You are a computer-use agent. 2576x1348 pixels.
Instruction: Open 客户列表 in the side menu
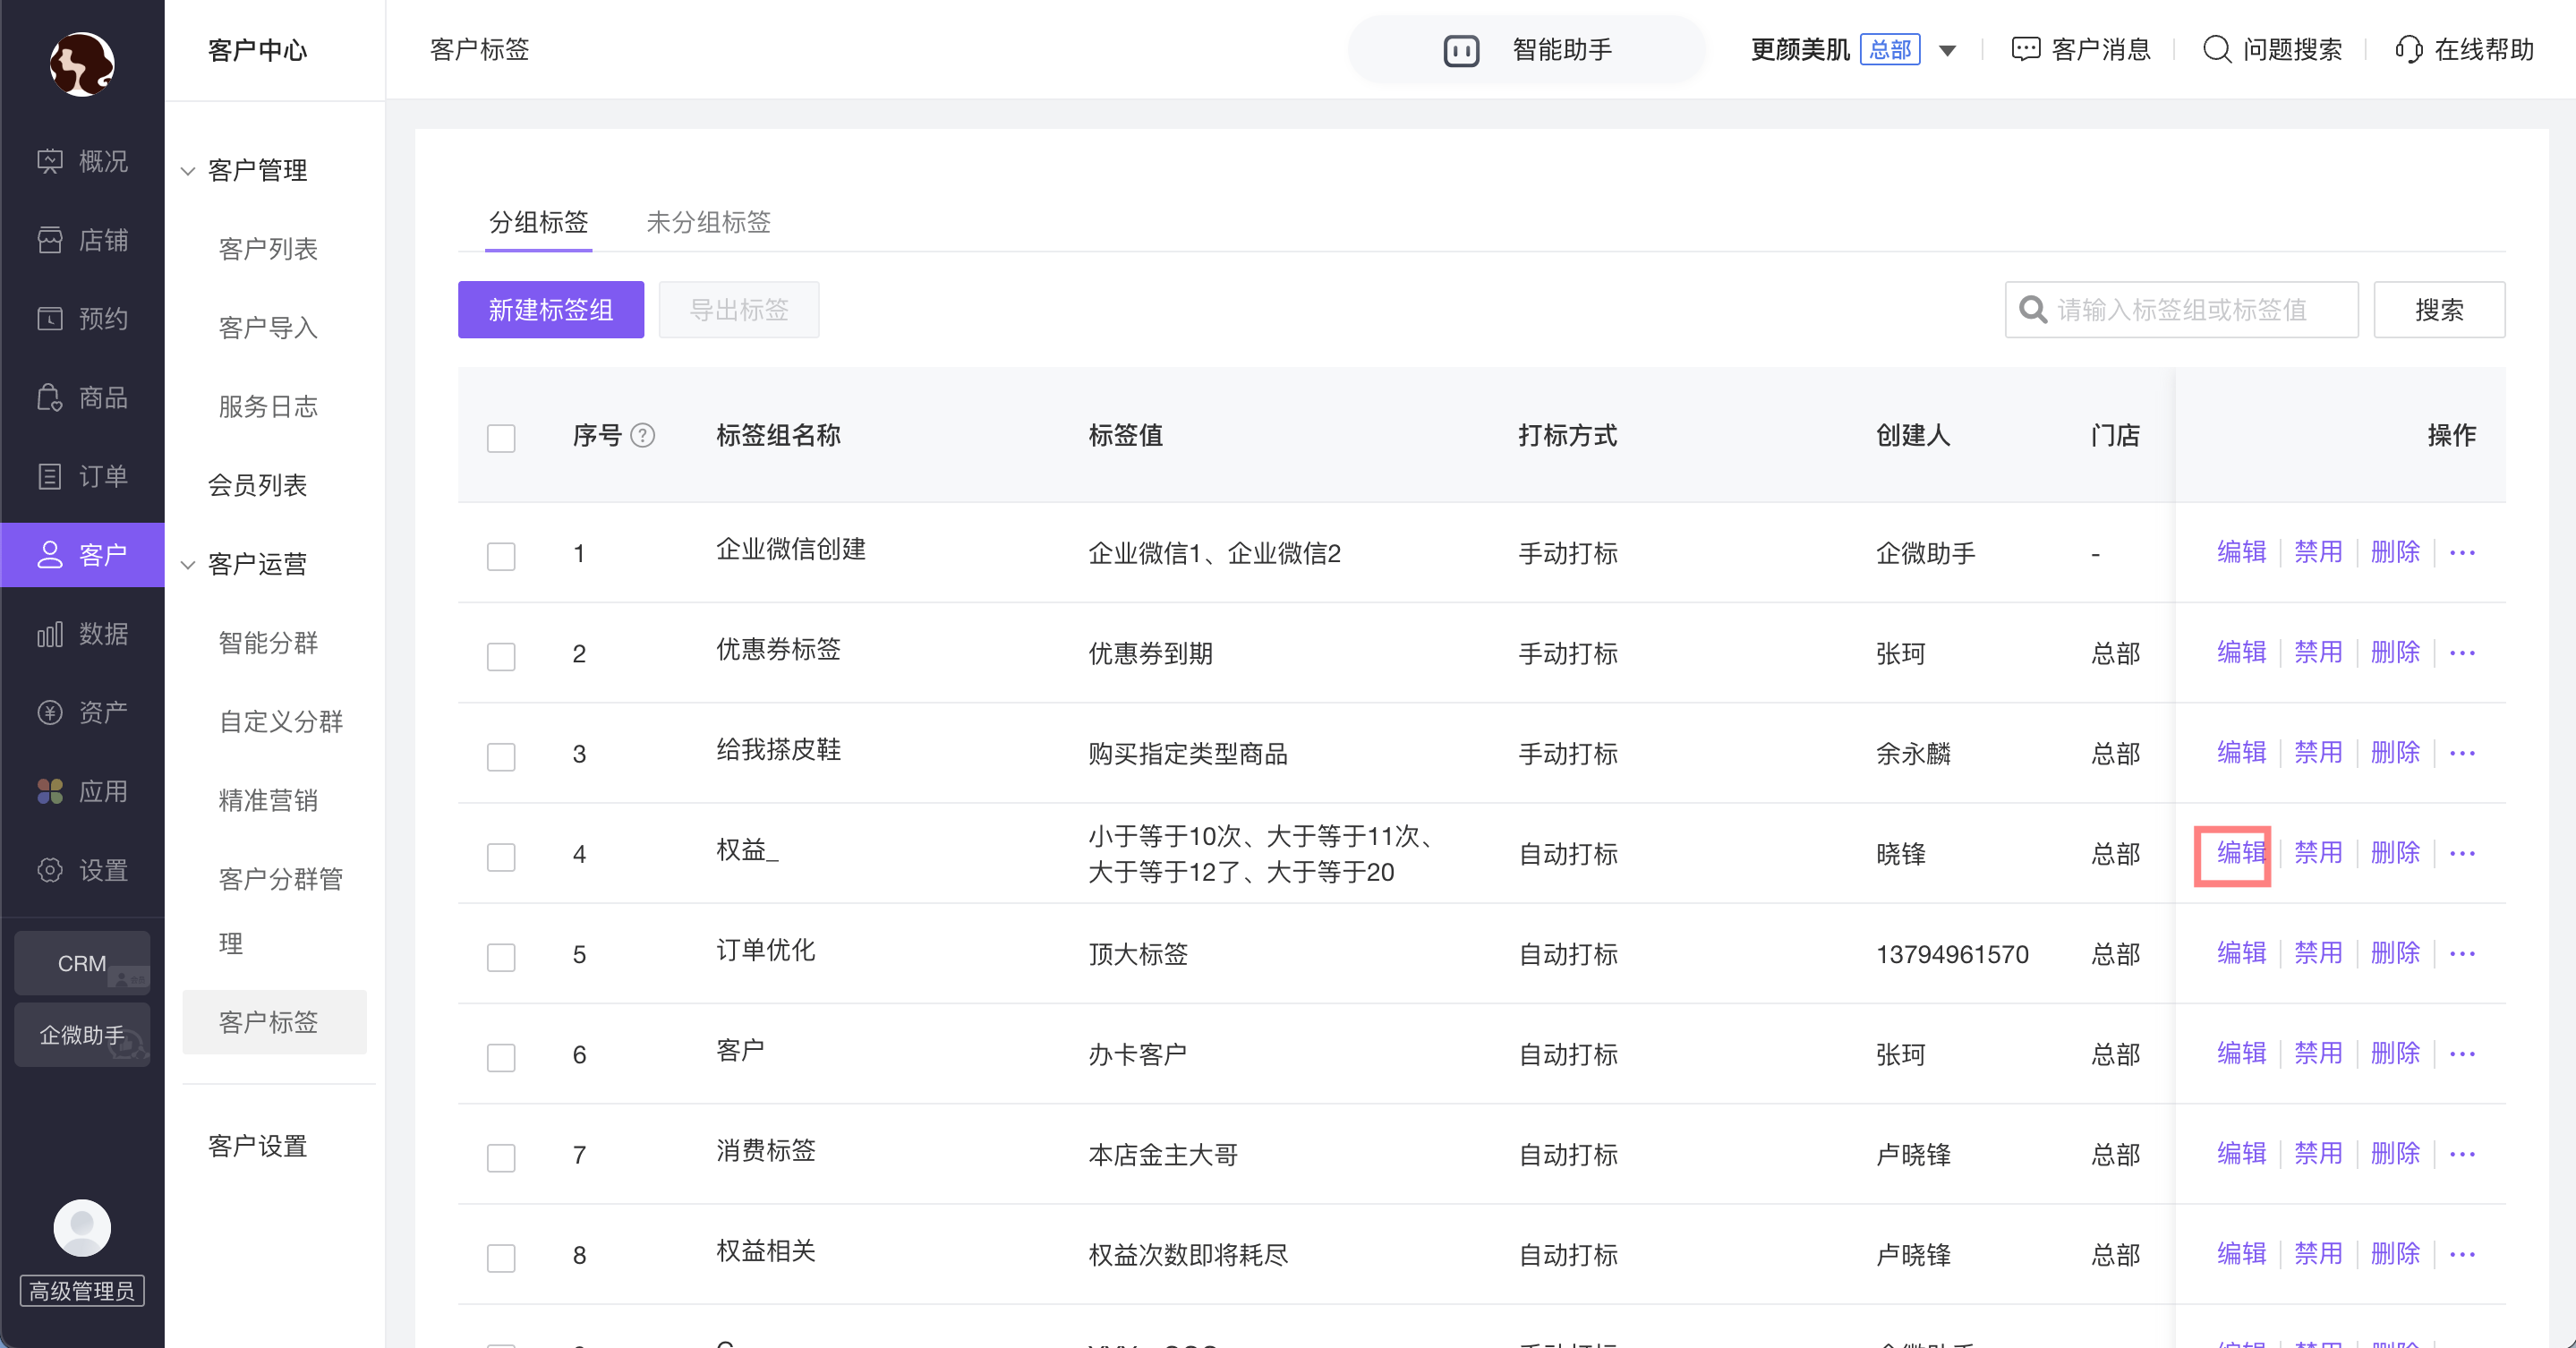(268, 249)
